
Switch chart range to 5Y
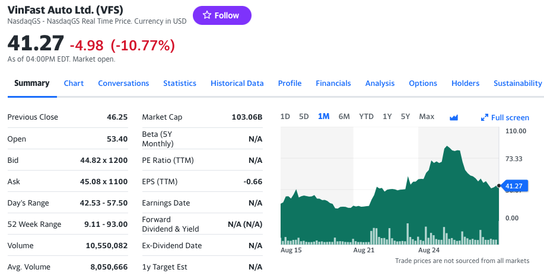tap(406, 117)
